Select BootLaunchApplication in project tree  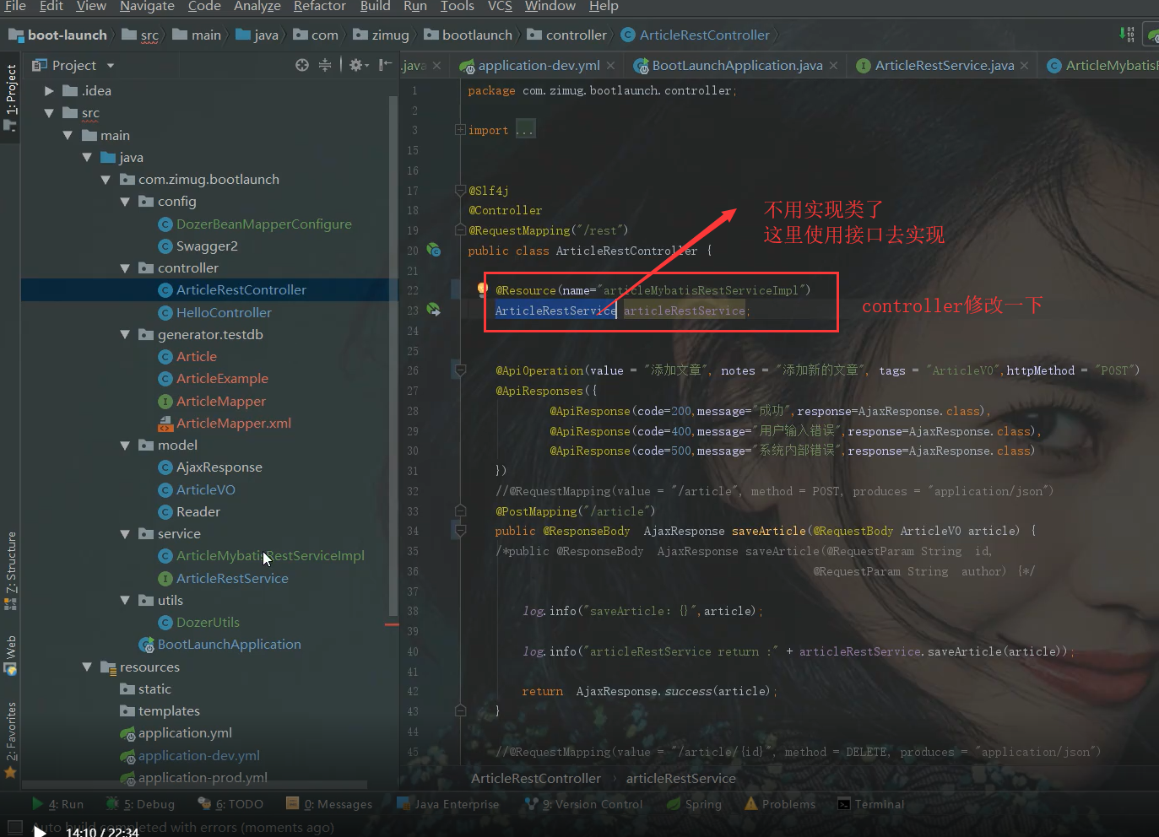(229, 645)
